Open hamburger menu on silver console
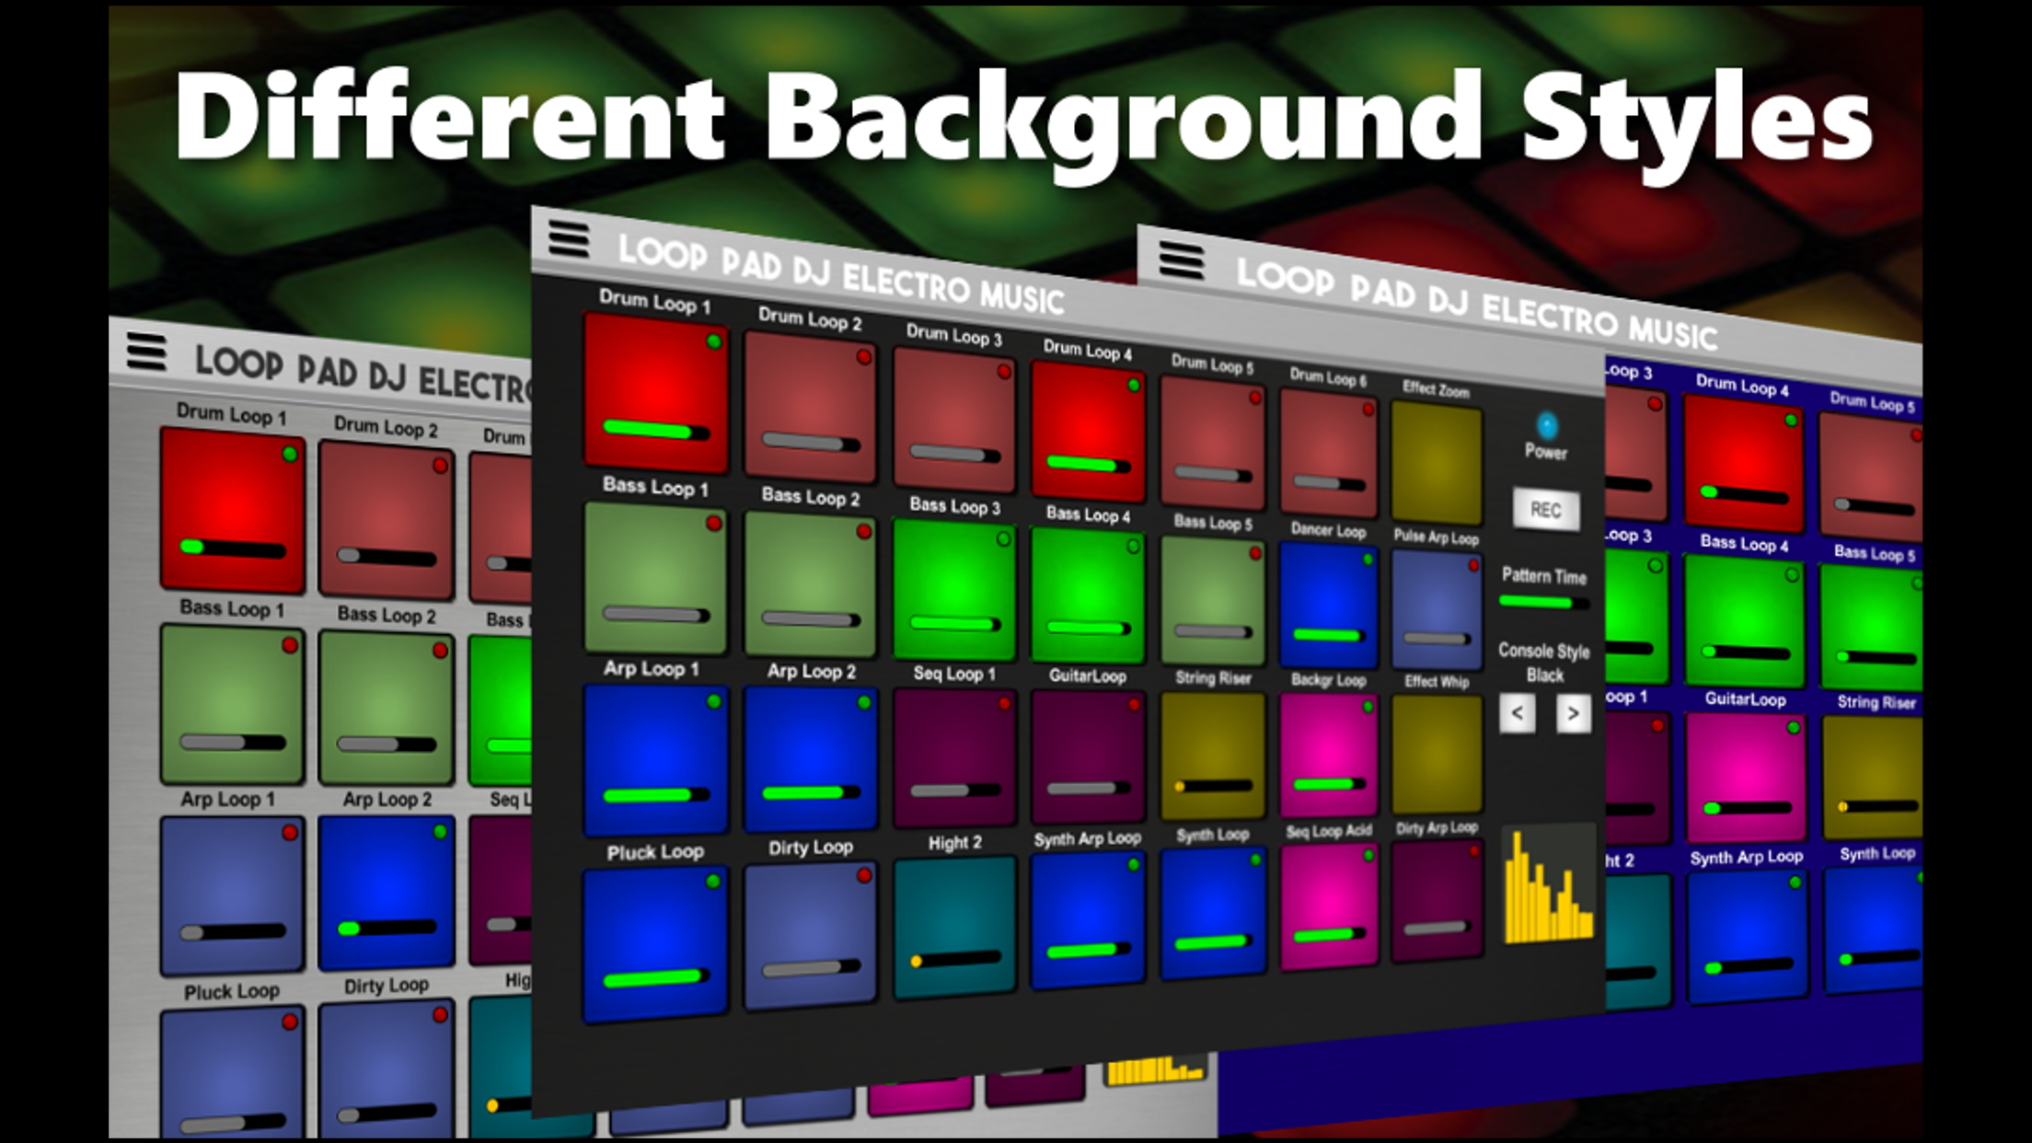 click(146, 352)
